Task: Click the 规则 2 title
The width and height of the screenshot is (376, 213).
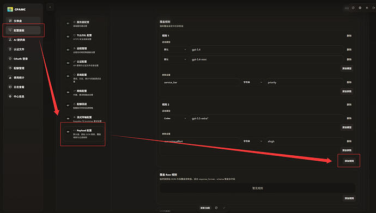Action: 166,105
